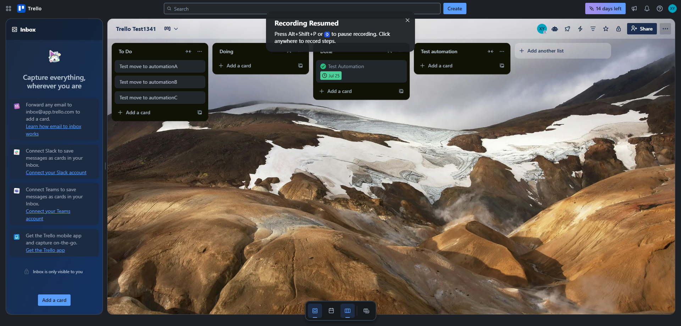Toggle Inbox panel in bottom switcher
681x326 pixels.
[x=315, y=311]
